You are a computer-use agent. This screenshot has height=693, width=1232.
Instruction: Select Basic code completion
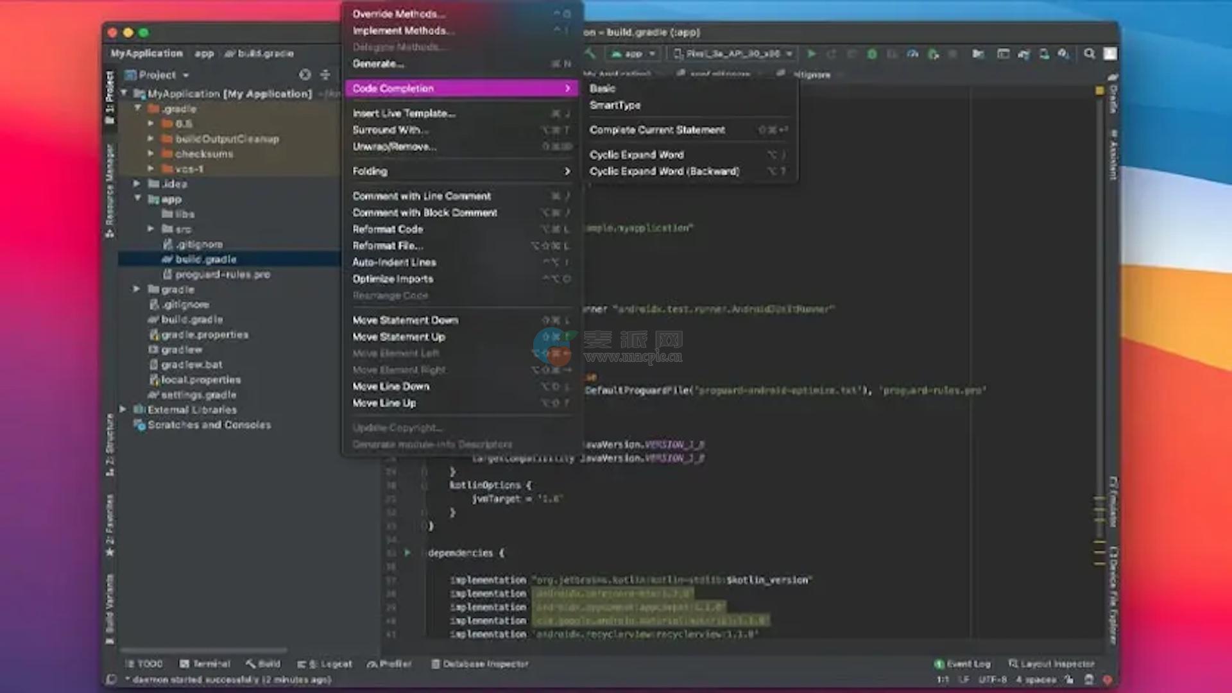690,89
